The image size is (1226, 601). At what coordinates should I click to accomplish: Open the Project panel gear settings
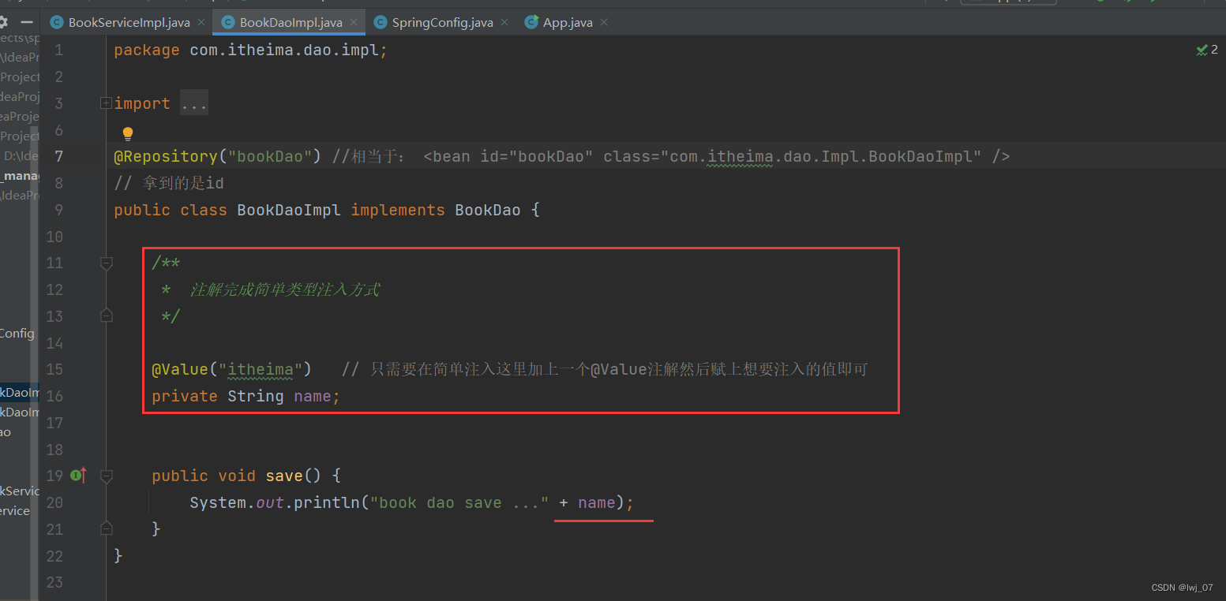(3, 22)
